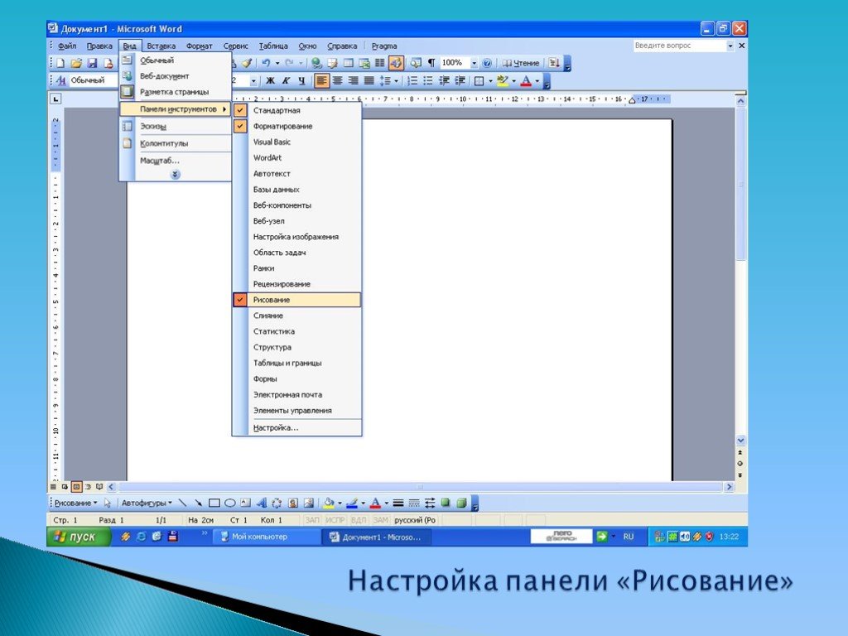Select the Line tool in the drawing toolbar

coord(182,503)
